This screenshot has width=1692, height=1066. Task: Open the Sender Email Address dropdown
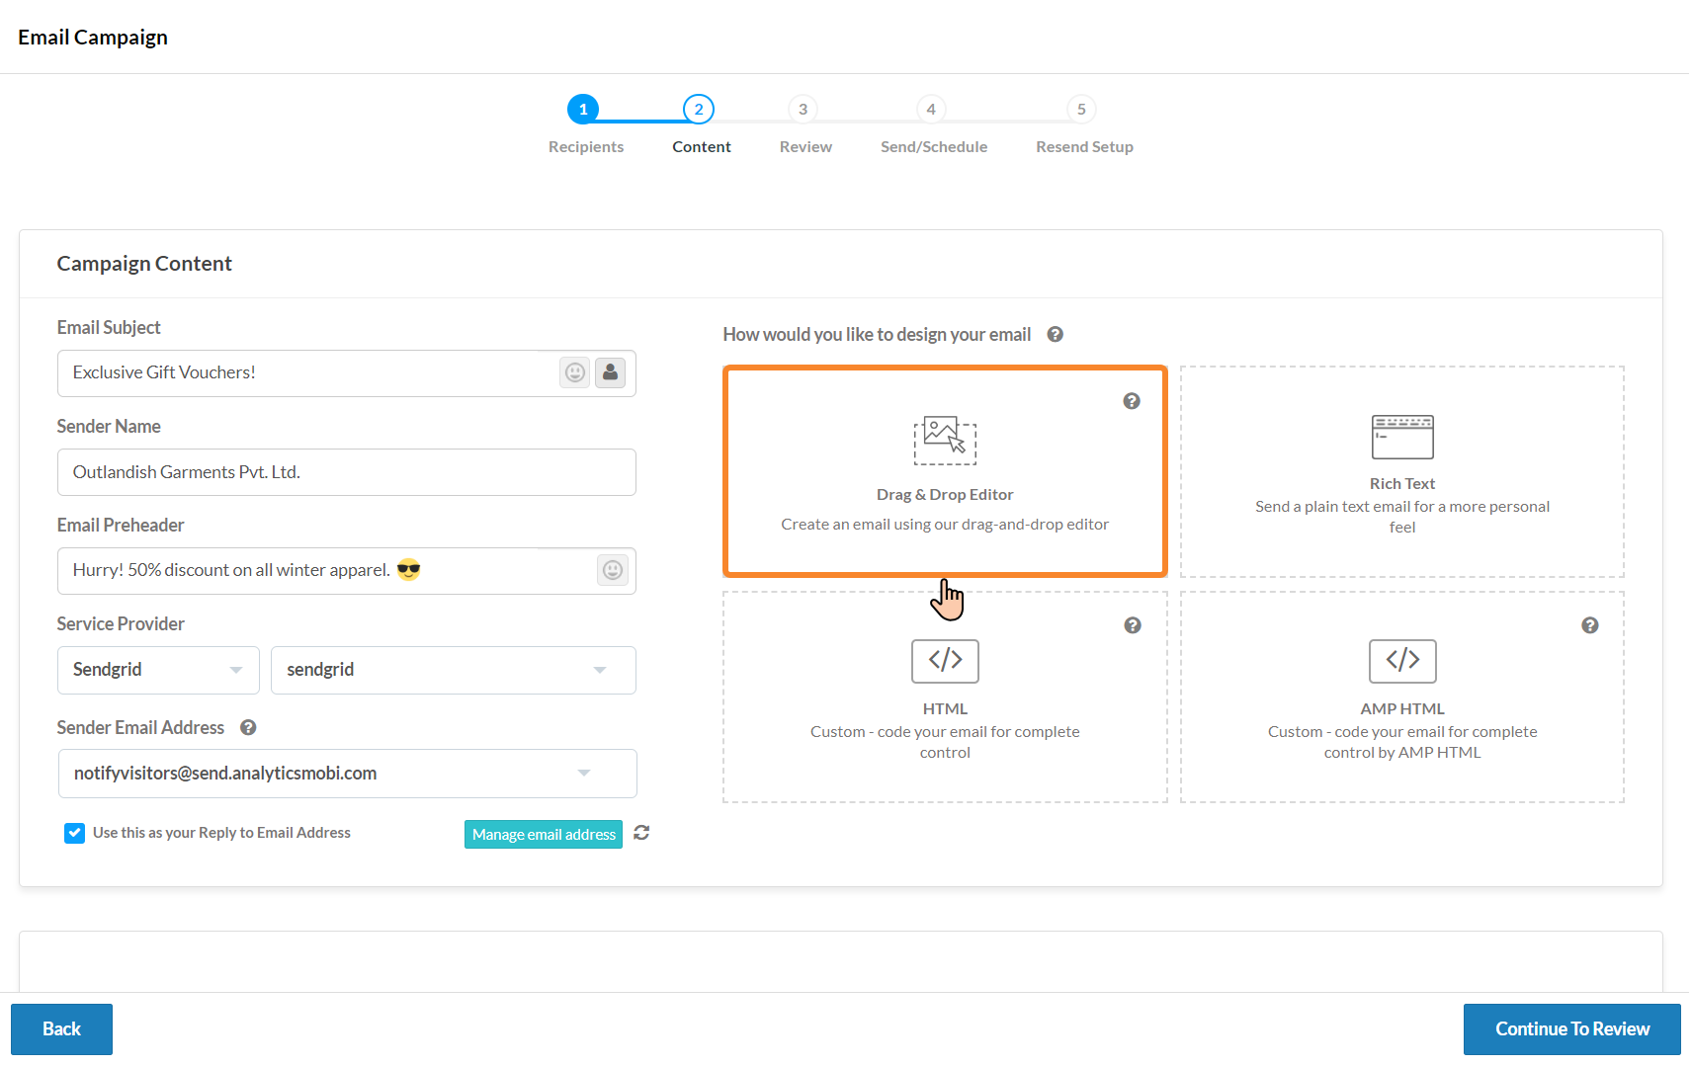coord(347,774)
